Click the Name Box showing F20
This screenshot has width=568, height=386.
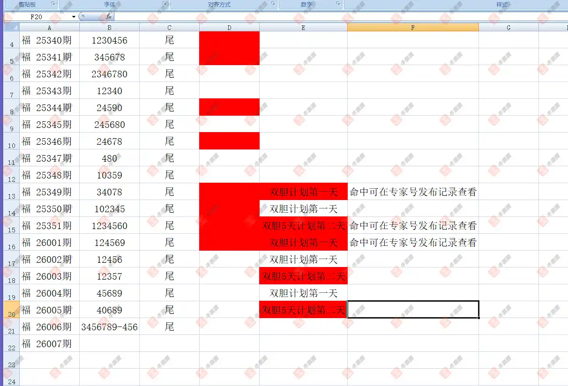point(37,17)
